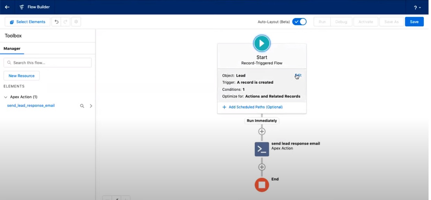This screenshot has height=200, width=431.
Task: Open flow settings gear
Action: 76,22
